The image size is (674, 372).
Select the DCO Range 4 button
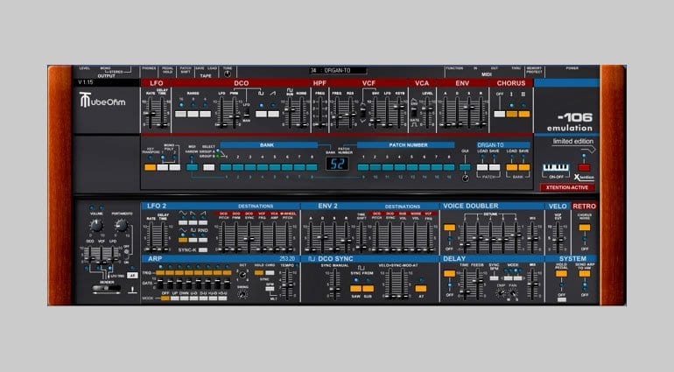click(x=206, y=114)
